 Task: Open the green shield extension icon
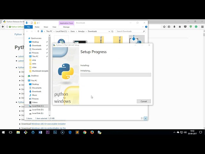191,27
